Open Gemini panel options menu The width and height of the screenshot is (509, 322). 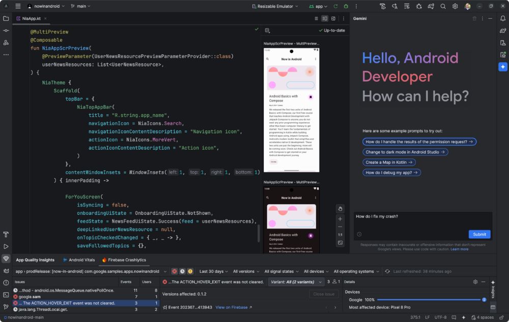(x=483, y=18)
